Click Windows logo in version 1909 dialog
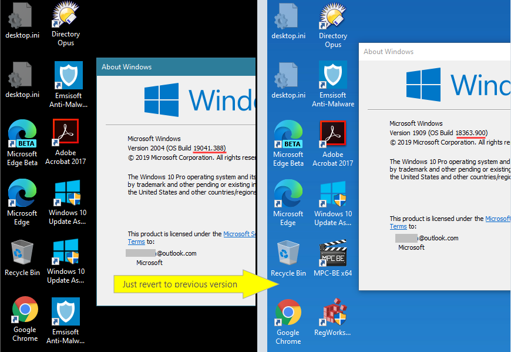This screenshot has height=352, width=511. click(423, 85)
